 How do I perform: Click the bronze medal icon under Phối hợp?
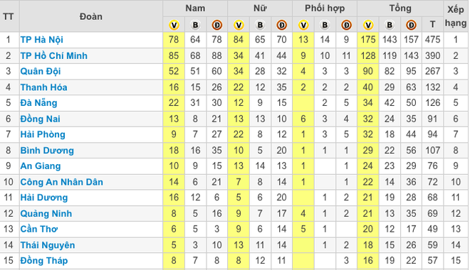click(347, 25)
